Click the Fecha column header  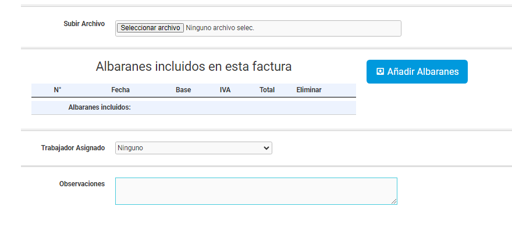coord(120,90)
